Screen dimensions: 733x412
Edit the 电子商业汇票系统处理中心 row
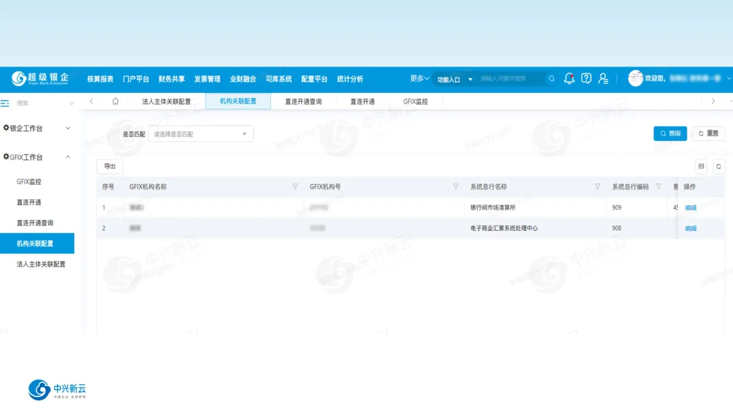690,229
